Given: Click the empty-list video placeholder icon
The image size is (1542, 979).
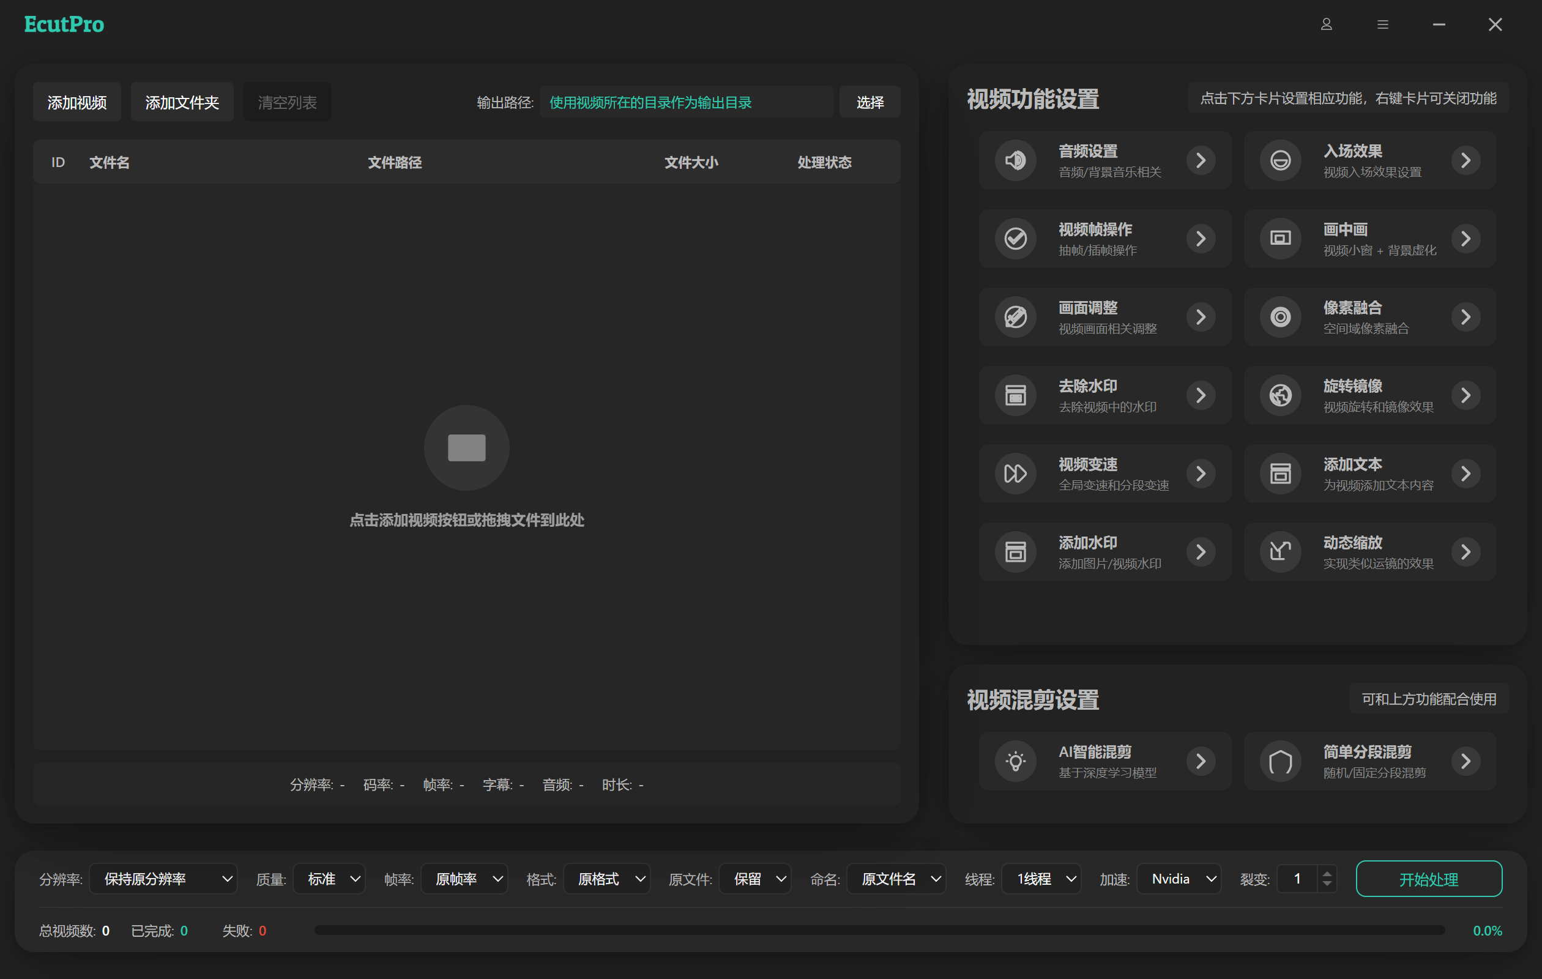Looking at the screenshot, I should point(466,447).
